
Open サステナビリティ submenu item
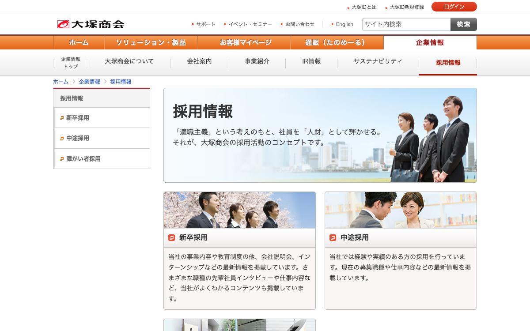(378, 62)
